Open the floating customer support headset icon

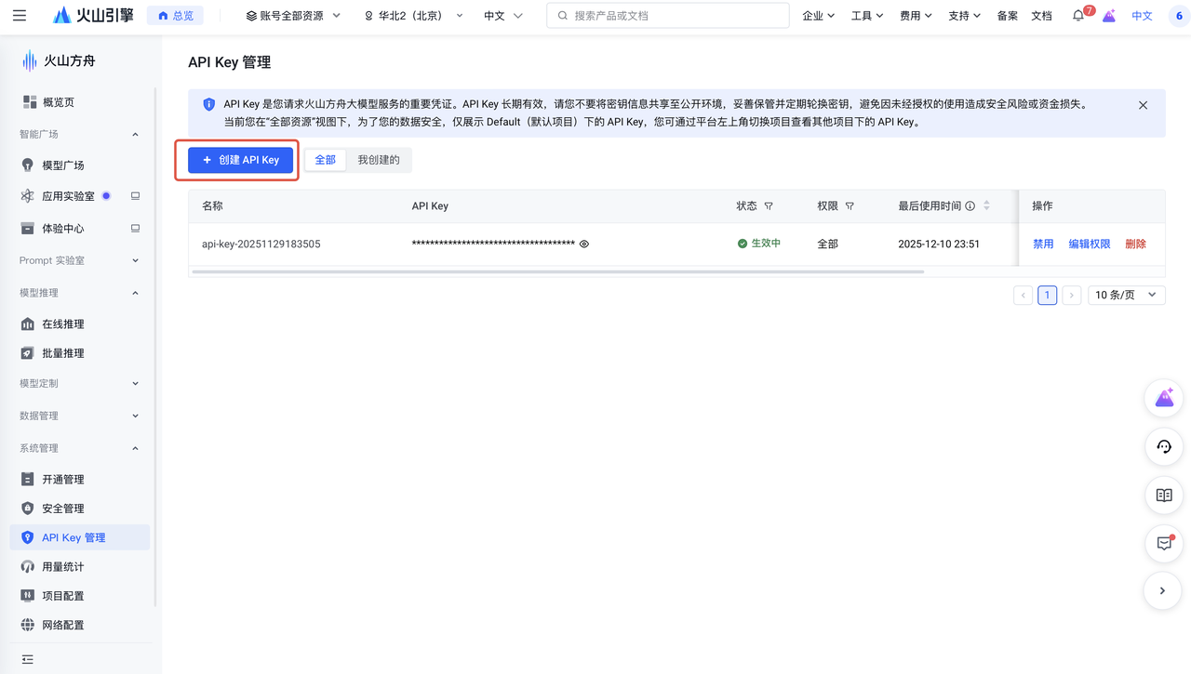click(1163, 446)
